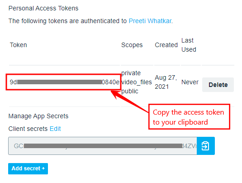The height and width of the screenshot is (183, 242).
Task: Click the Created column header
Action: click(166, 45)
